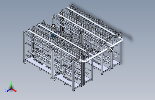155x100 pixels.
Task: Click the blue Z axis arrow of the triad
Action: [9, 90]
